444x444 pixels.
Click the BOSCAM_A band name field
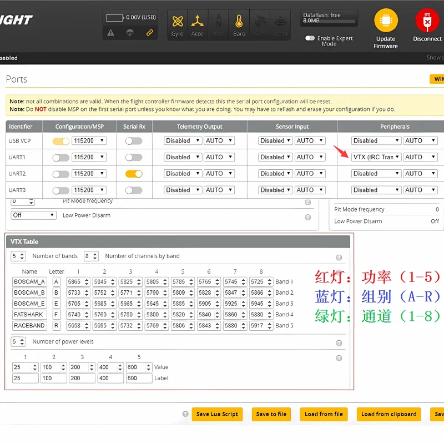[x=29, y=282]
